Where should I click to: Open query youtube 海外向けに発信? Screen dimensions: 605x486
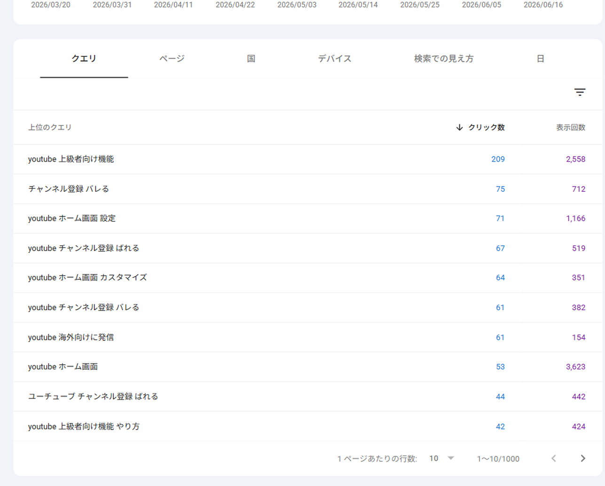pyautogui.click(x=71, y=337)
